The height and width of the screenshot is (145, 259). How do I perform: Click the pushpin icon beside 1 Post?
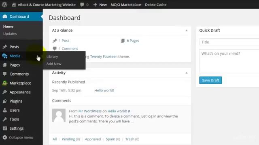(x=55, y=41)
